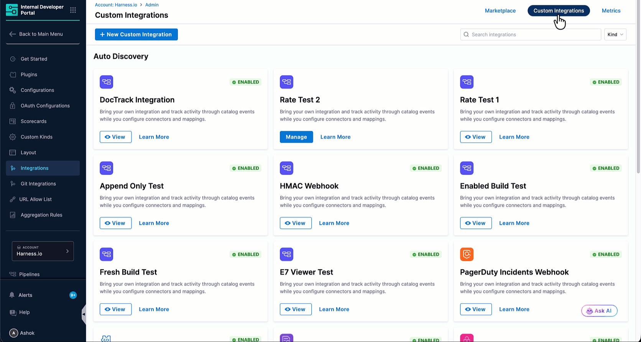Click New Custom Integration button
Image resolution: width=641 pixels, height=342 pixels.
pos(136,35)
